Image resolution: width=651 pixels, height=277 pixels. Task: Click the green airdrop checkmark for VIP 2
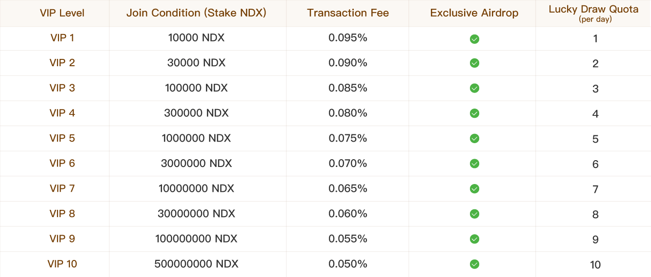point(474,63)
